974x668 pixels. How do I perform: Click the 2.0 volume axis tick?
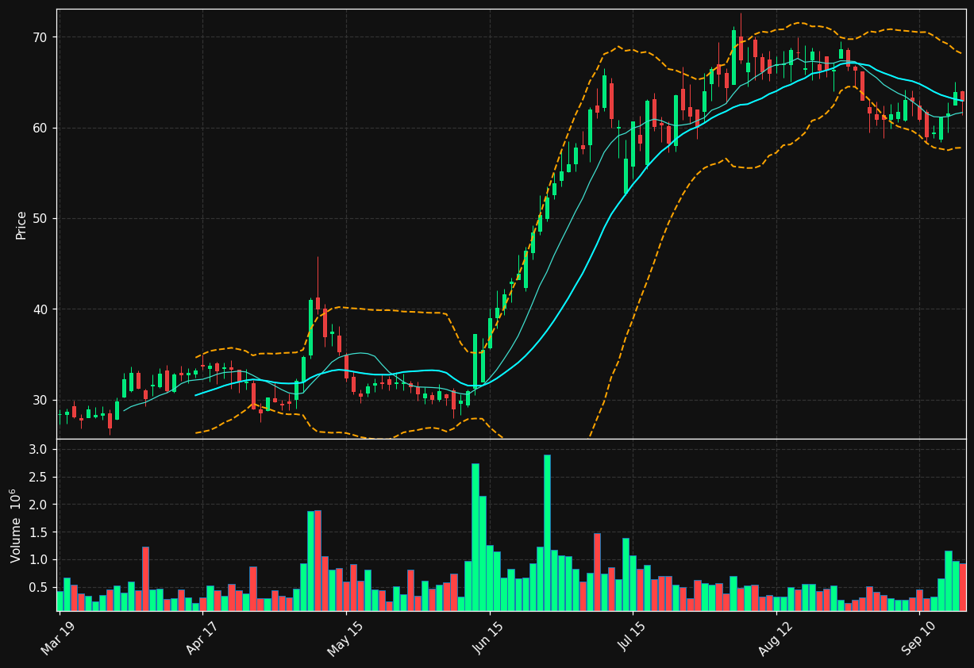click(x=38, y=505)
